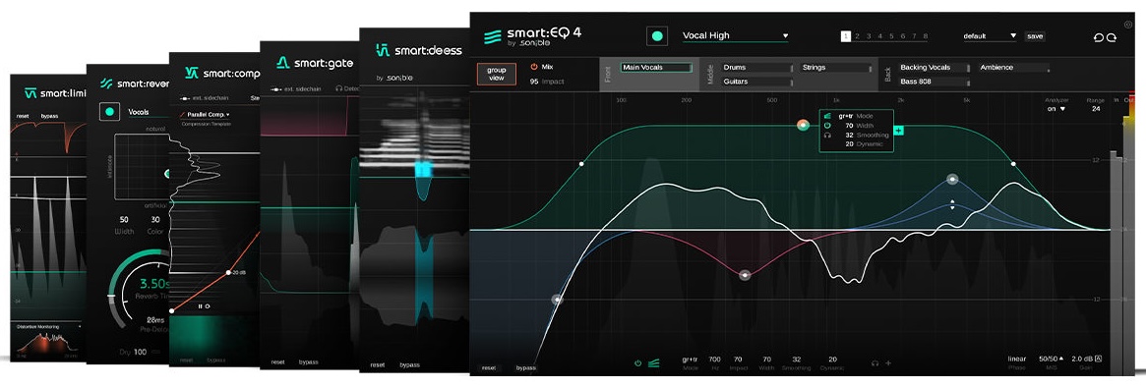This screenshot has width=1146, height=387.
Task: Click smart:reverb green learn circle button
Action: click(109, 112)
